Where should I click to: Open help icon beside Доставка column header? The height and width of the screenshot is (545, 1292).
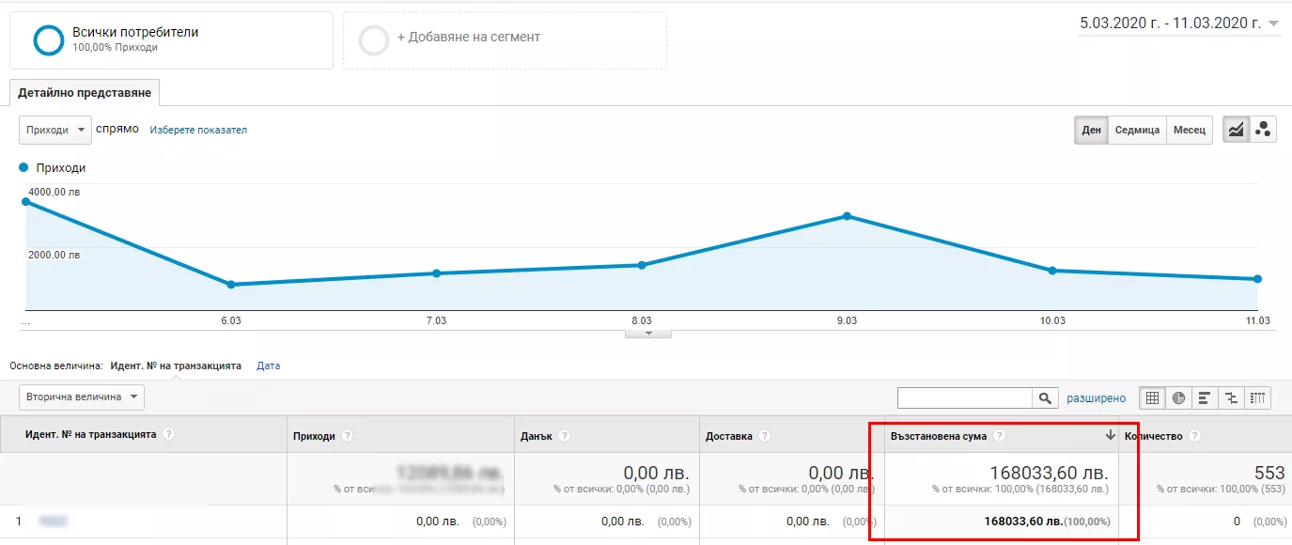coord(764,436)
